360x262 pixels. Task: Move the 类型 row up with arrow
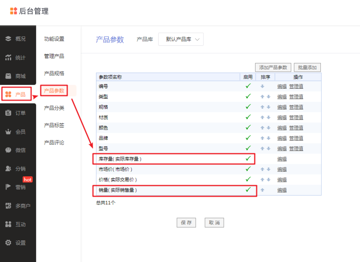coord(262,97)
